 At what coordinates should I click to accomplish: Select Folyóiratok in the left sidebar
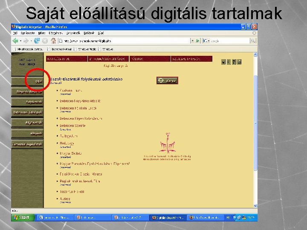[x=27, y=102]
